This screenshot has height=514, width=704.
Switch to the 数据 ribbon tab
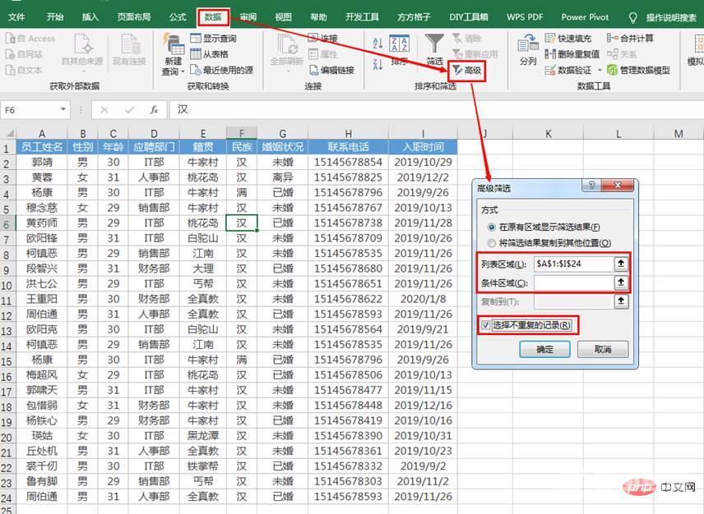214,15
